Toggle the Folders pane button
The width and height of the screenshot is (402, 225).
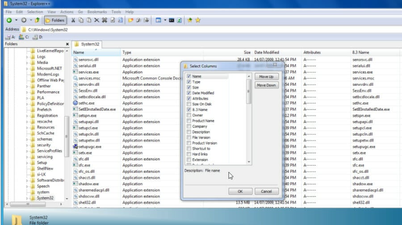[x=55, y=20]
